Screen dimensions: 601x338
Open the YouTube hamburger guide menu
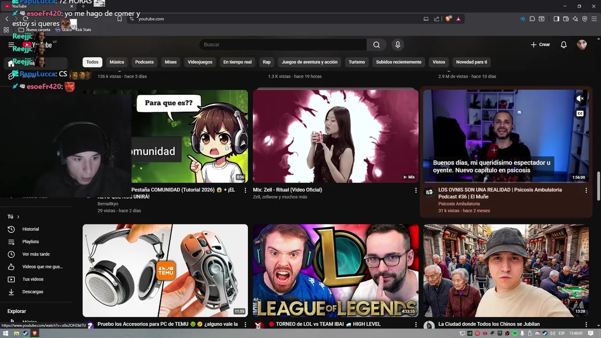pyautogui.click(x=11, y=45)
